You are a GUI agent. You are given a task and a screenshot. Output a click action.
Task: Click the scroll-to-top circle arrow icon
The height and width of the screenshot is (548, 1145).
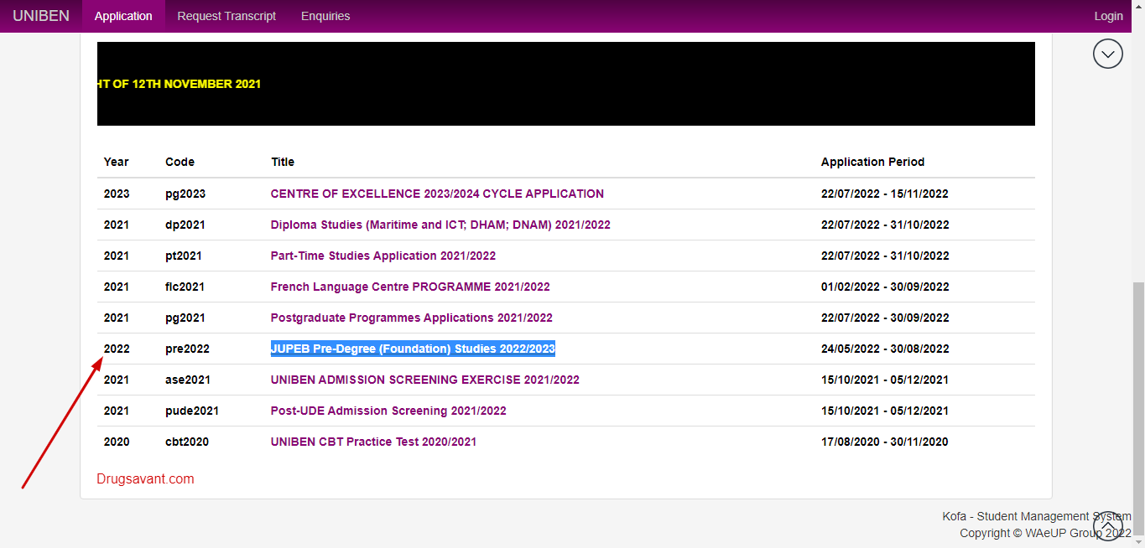tap(1108, 525)
